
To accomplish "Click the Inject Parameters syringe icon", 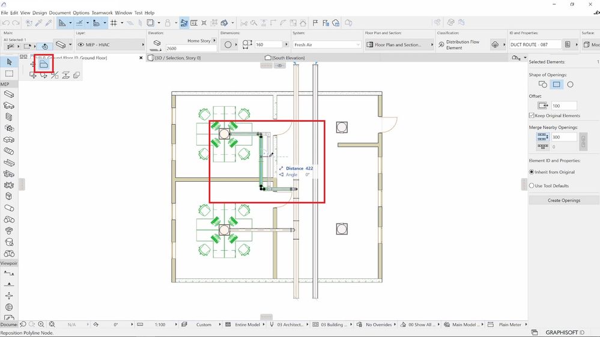I will click(48, 23).
